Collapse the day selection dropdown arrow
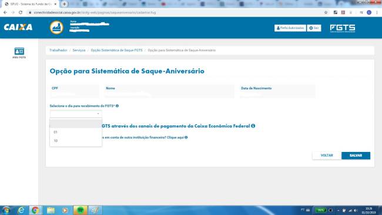The width and height of the screenshot is (382, 215). pos(98,114)
